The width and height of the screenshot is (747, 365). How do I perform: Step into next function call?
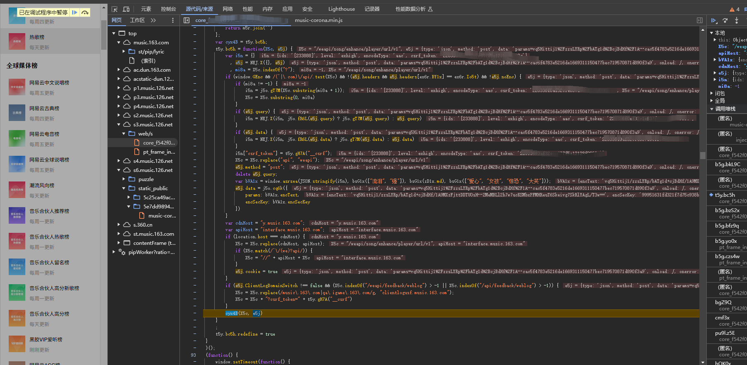[x=737, y=20]
